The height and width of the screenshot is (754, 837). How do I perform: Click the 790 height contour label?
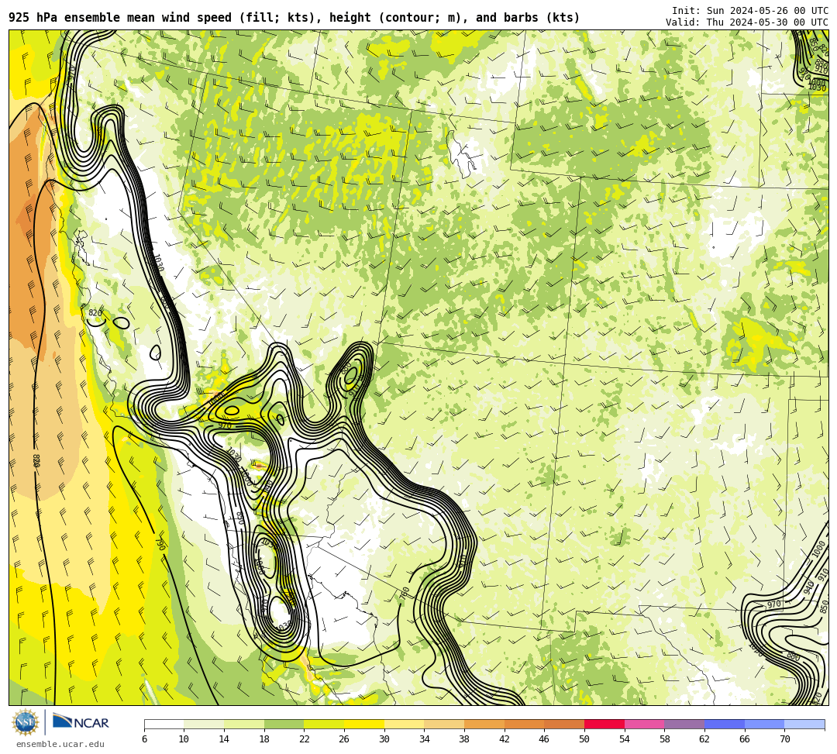pos(159,544)
